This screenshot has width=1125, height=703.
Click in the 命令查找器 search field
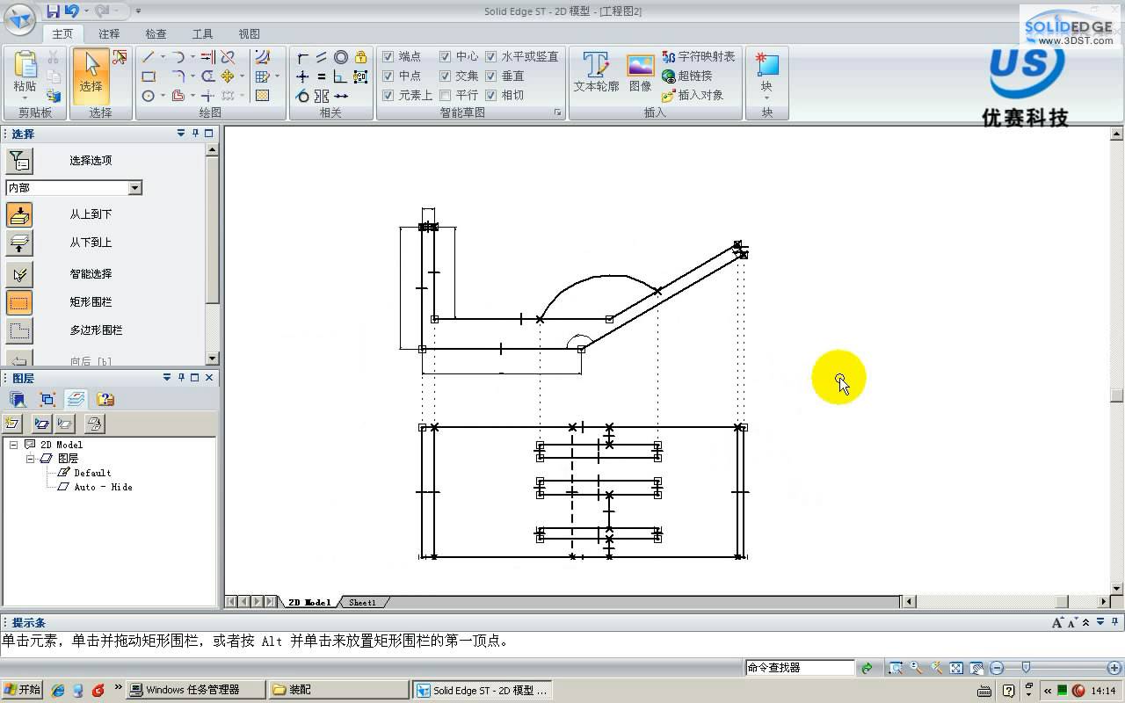(800, 668)
